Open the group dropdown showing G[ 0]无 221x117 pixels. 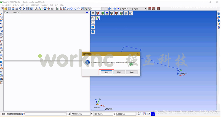tap(138, 9)
